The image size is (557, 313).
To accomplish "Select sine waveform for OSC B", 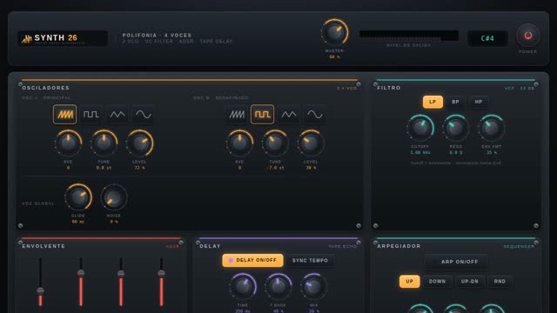I will click(315, 114).
